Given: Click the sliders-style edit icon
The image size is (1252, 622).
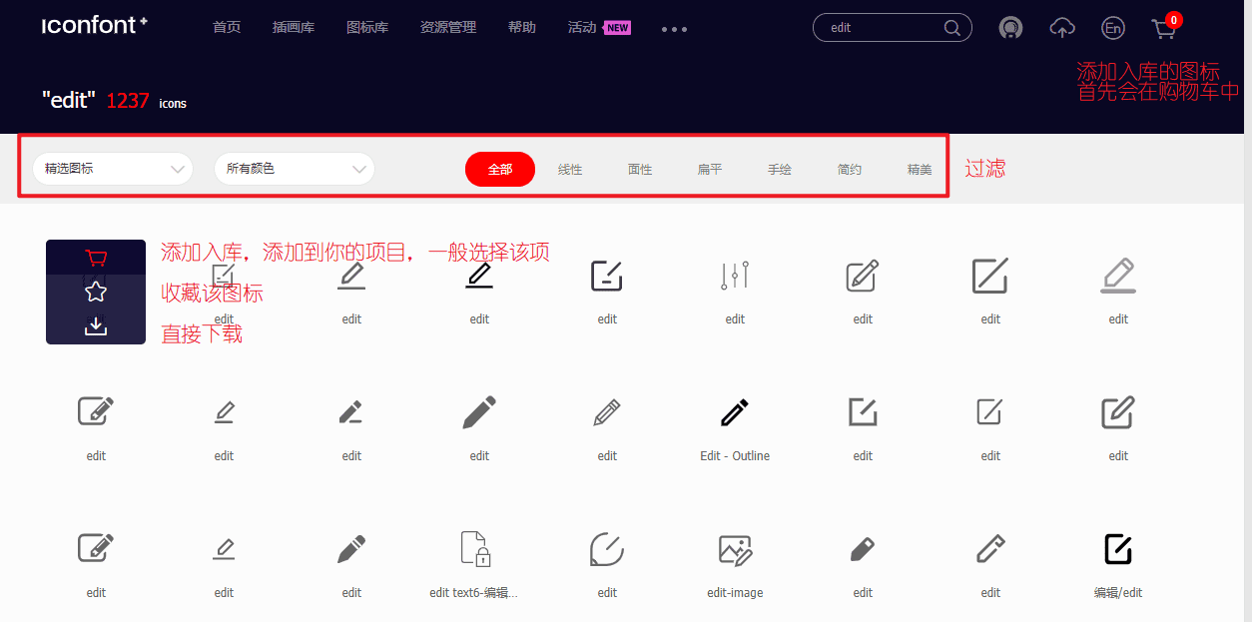Looking at the screenshot, I should (x=735, y=276).
